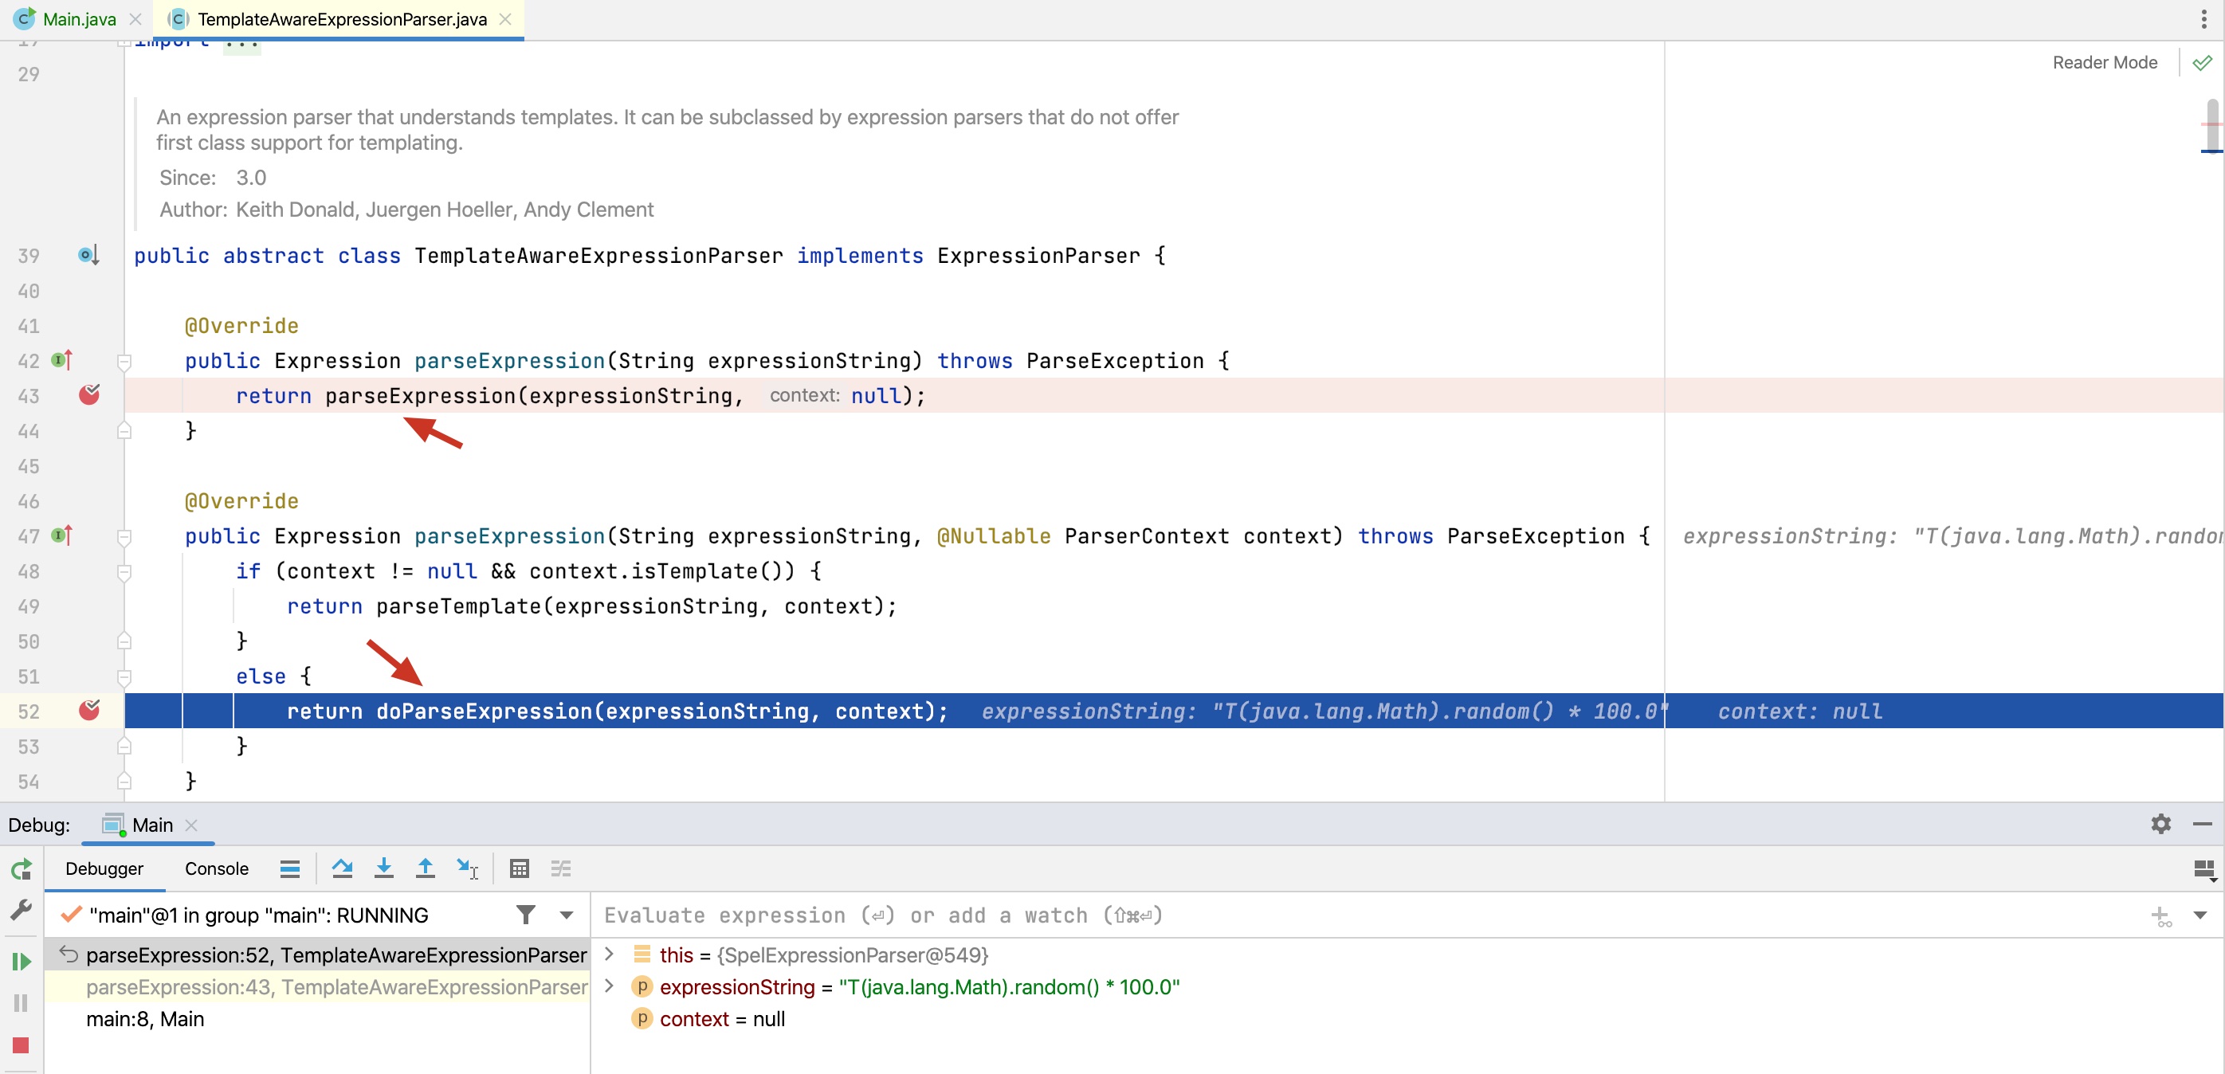Click the red Stop button
This screenshot has width=2225, height=1074.
tap(22, 1045)
